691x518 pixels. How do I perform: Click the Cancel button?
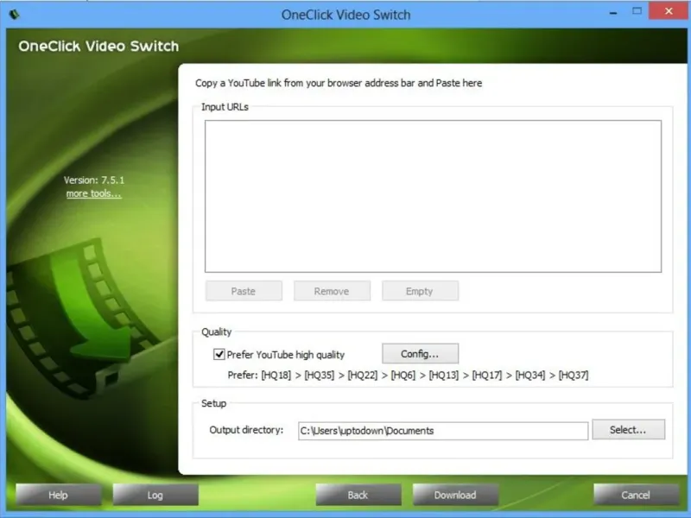636,495
